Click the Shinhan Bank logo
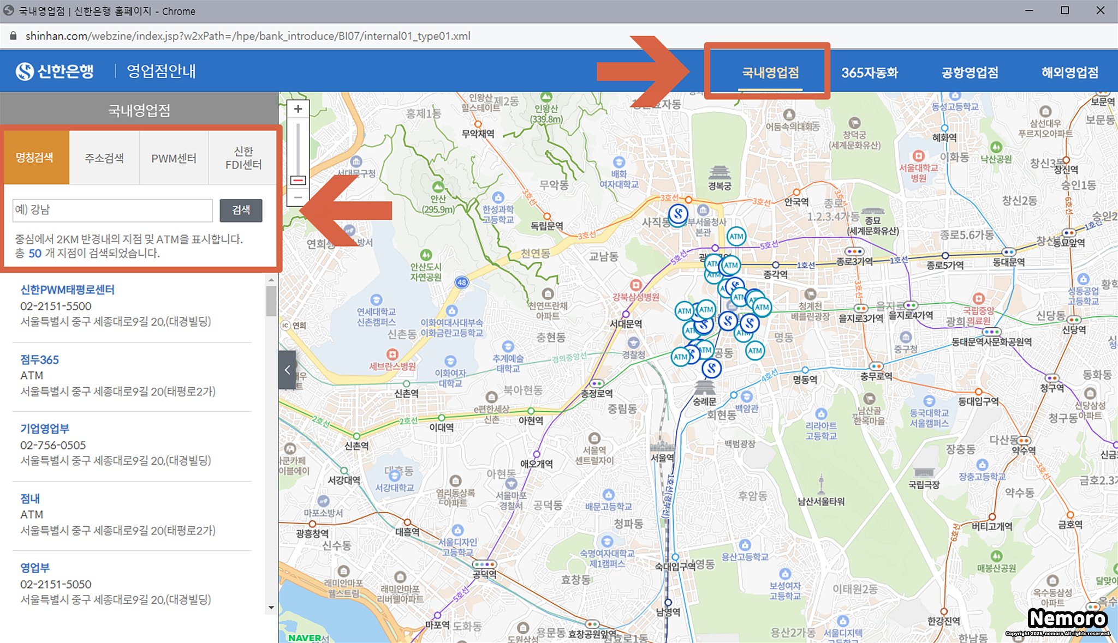 pos(55,71)
